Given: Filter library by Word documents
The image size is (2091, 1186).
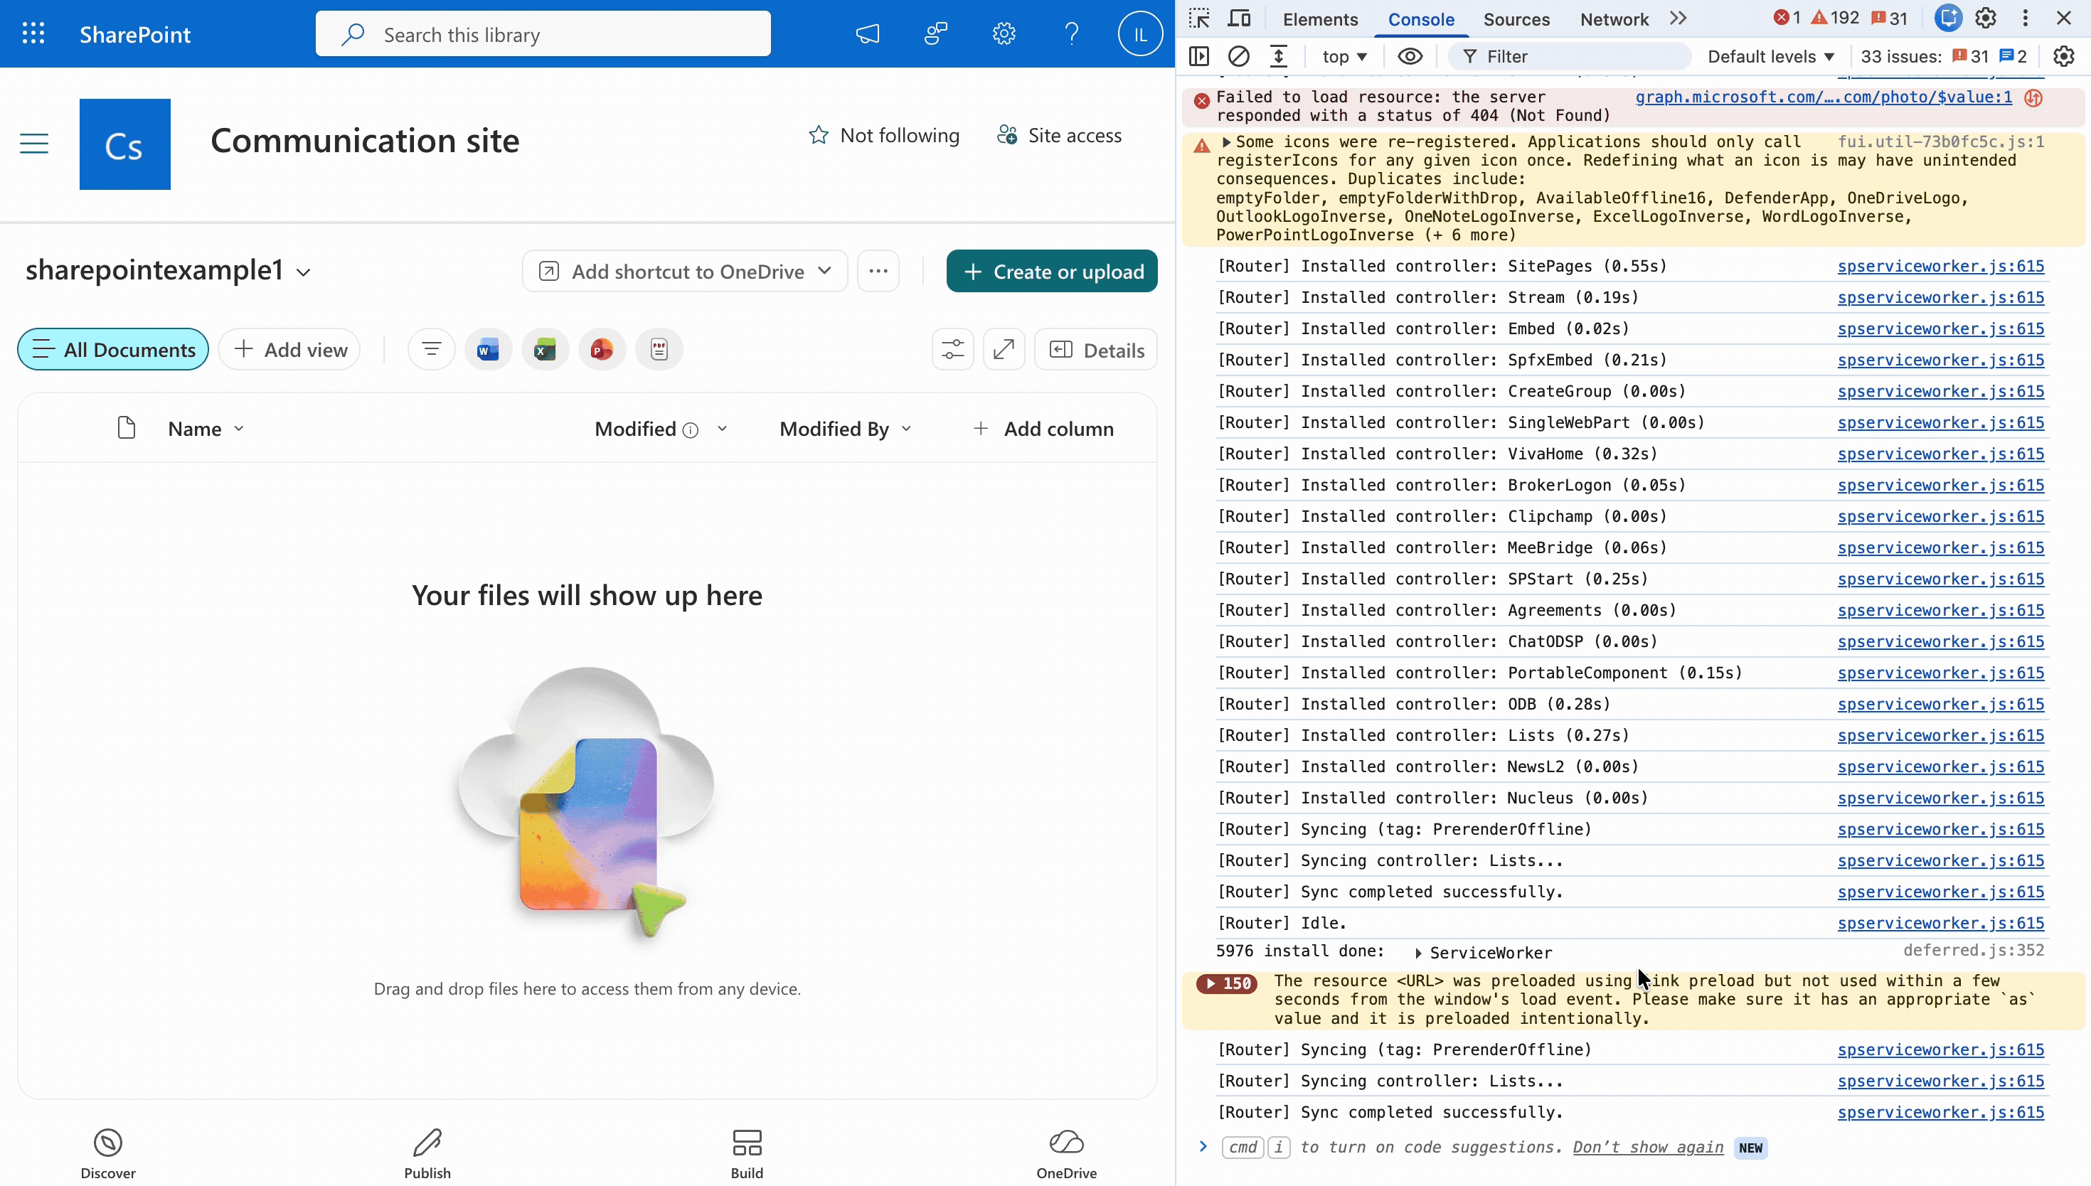Looking at the screenshot, I should [x=488, y=349].
